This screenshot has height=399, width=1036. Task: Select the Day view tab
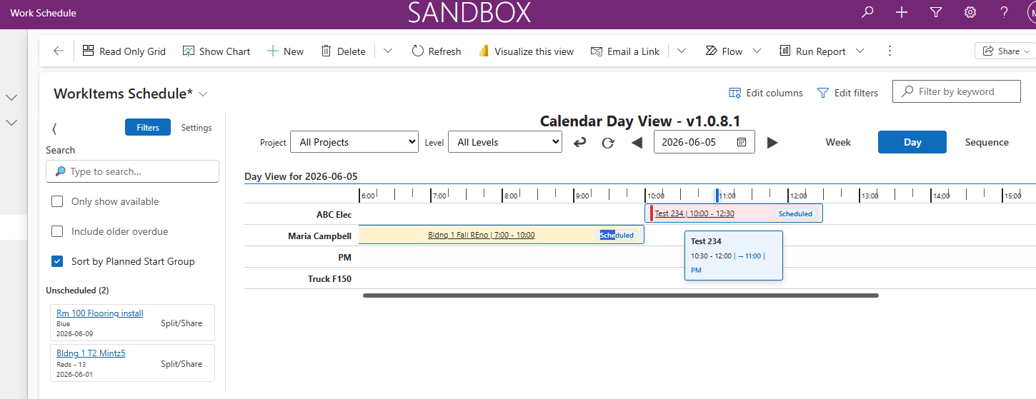click(912, 142)
